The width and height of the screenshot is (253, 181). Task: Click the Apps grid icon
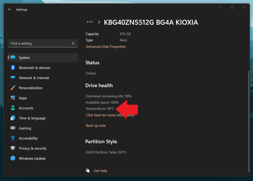(x=13, y=98)
